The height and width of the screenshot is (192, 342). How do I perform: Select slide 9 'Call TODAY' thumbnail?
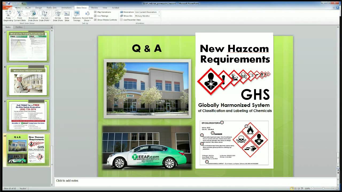(28, 116)
